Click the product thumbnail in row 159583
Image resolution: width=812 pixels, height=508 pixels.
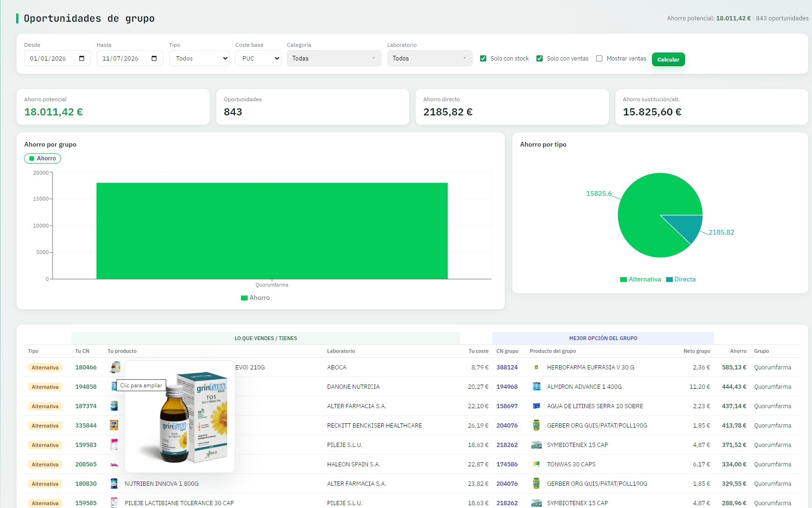pyautogui.click(x=114, y=445)
